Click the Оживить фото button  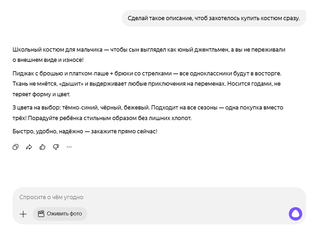point(60,214)
